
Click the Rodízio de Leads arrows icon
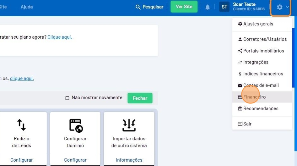21,125
